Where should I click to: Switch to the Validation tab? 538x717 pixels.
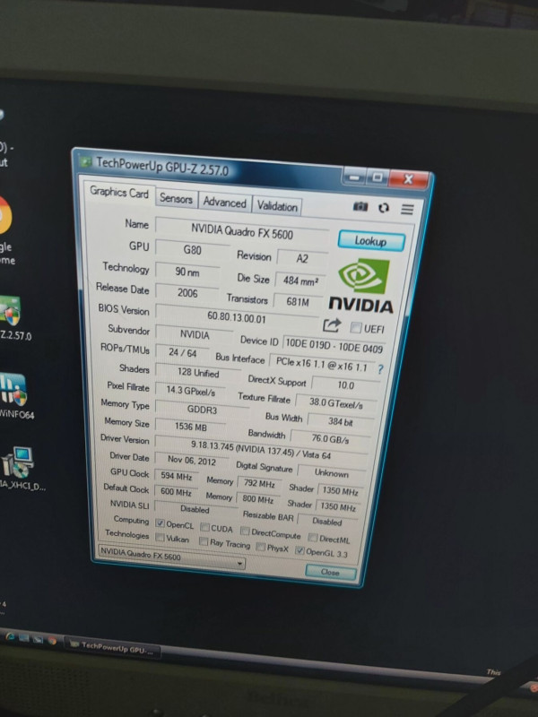277,206
